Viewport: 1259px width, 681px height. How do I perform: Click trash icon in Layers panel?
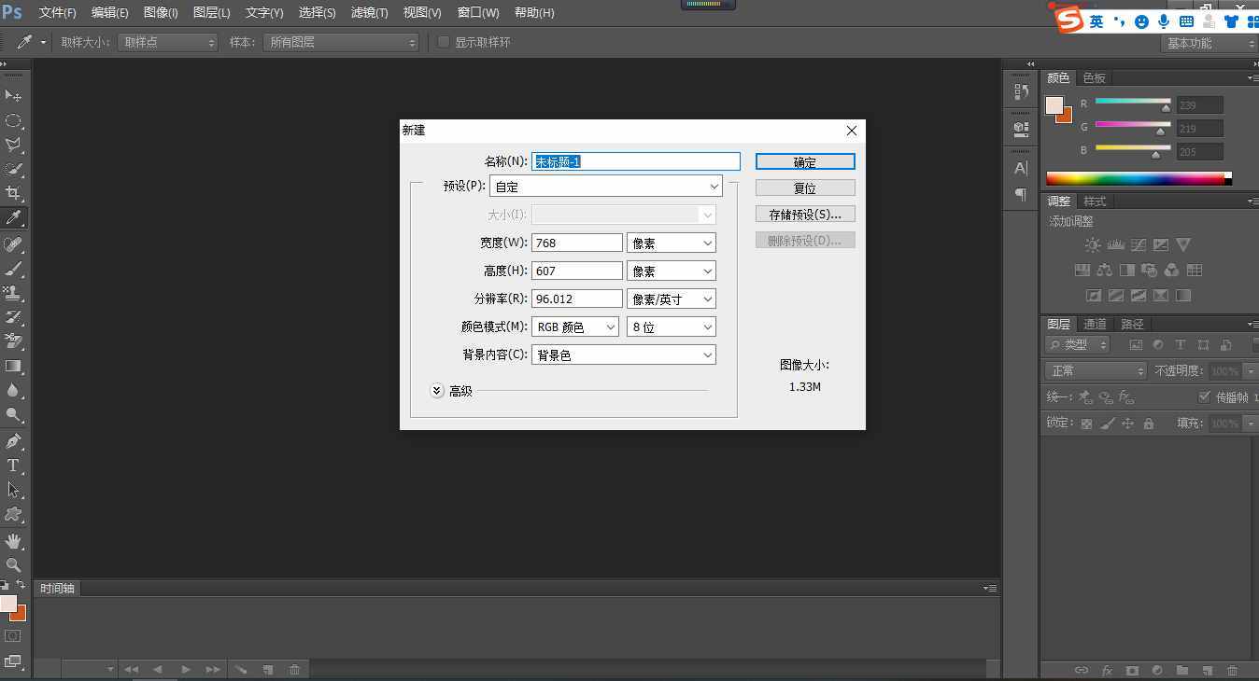pyautogui.click(x=1232, y=670)
